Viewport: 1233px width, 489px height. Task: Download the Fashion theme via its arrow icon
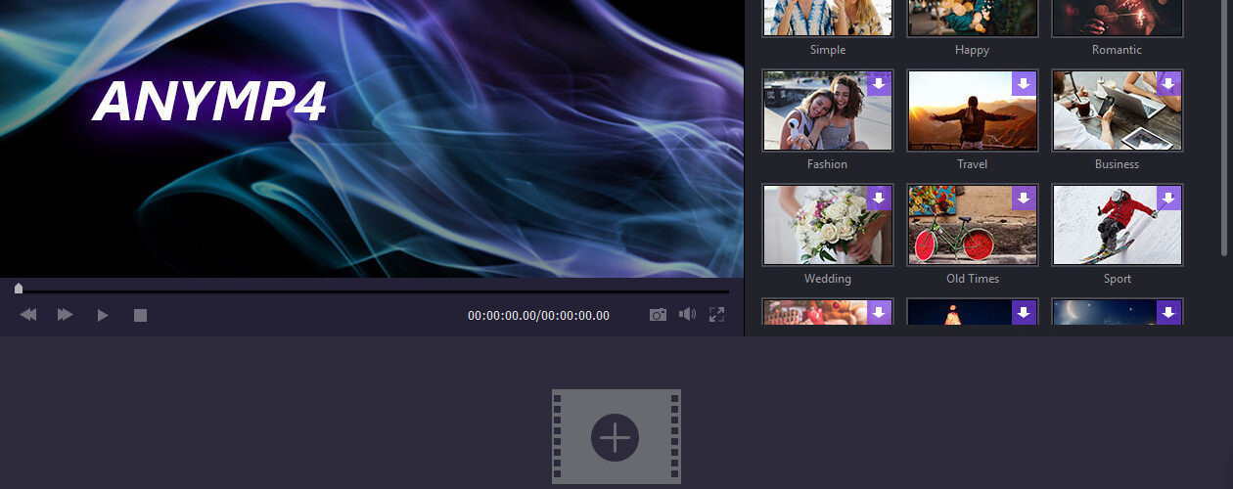point(879,84)
